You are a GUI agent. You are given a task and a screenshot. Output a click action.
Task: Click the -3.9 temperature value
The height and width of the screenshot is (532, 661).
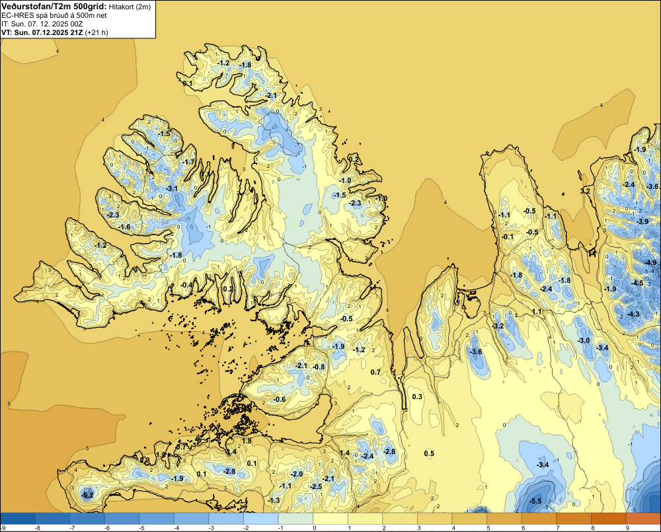pyautogui.click(x=642, y=222)
